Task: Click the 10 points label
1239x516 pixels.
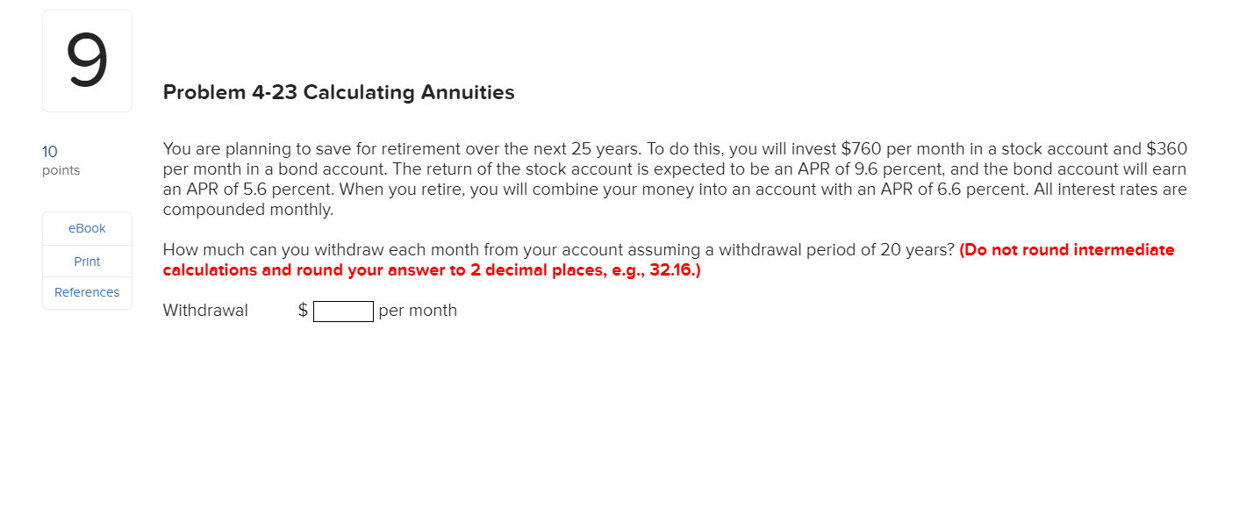Action: click(x=50, y=152)
